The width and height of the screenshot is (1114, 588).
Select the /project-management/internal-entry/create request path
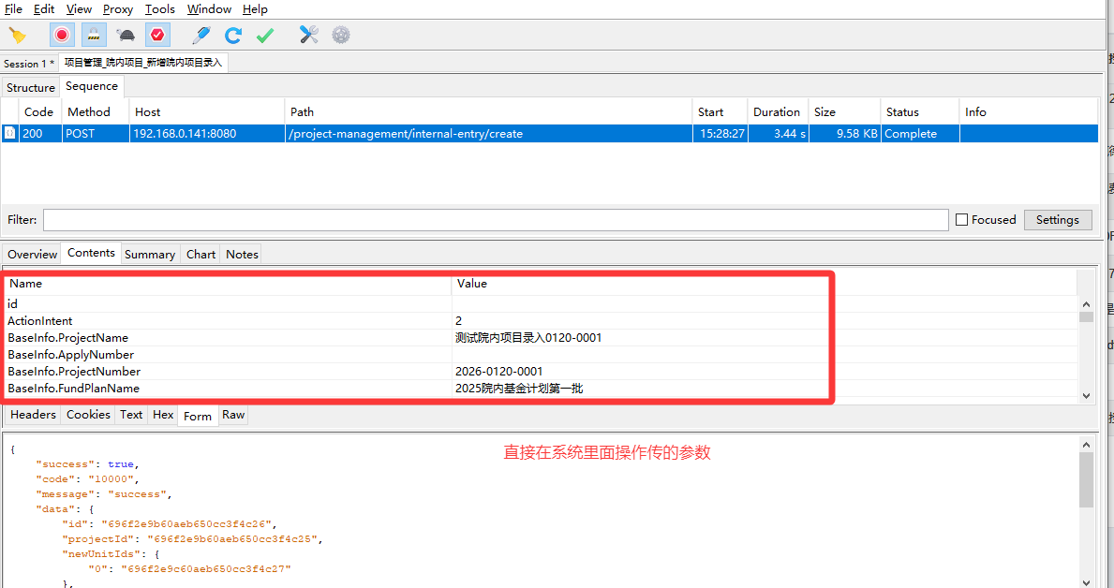click(407, 134)
